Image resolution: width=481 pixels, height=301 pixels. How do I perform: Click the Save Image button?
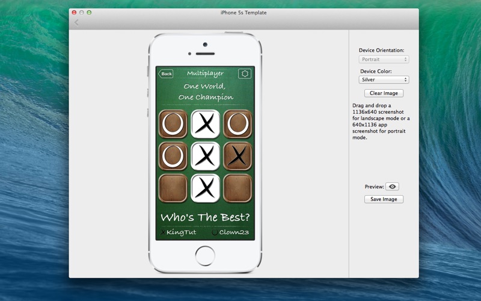pyautogui.click(x=384, y=199)
